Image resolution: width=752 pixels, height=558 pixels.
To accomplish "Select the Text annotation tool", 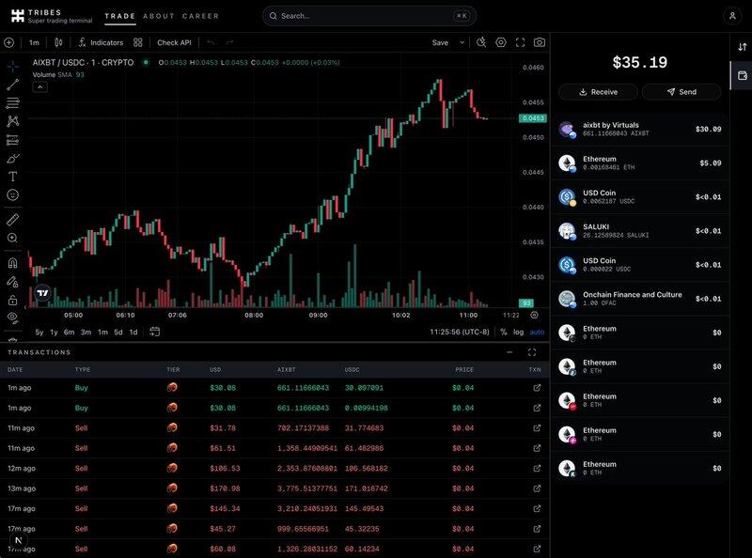I will pos(12,176).
